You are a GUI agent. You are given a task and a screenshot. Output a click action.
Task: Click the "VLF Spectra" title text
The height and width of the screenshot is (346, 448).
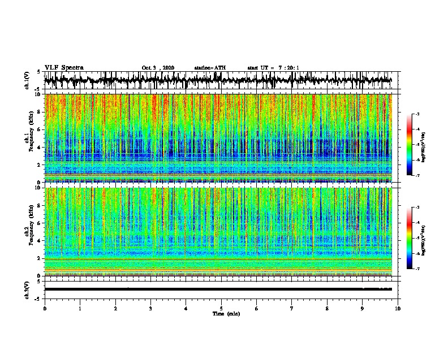[x=64, y=67]
